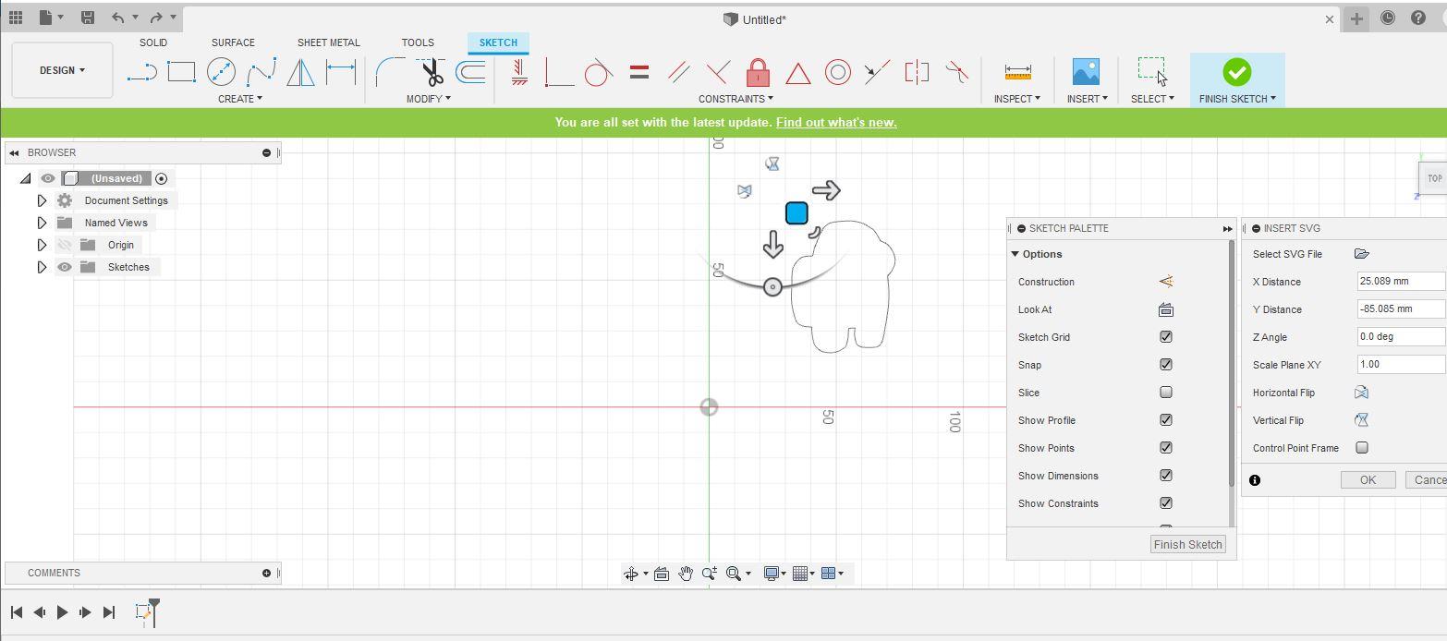Select the Circle sketch tool
The height and width of the screenshot is (641, 1447).
click(x=221, y=71)
